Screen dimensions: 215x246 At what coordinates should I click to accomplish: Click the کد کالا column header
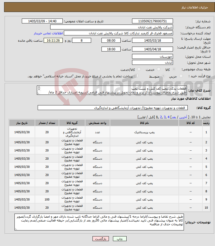pyautogui.click(x=190, y=123)
